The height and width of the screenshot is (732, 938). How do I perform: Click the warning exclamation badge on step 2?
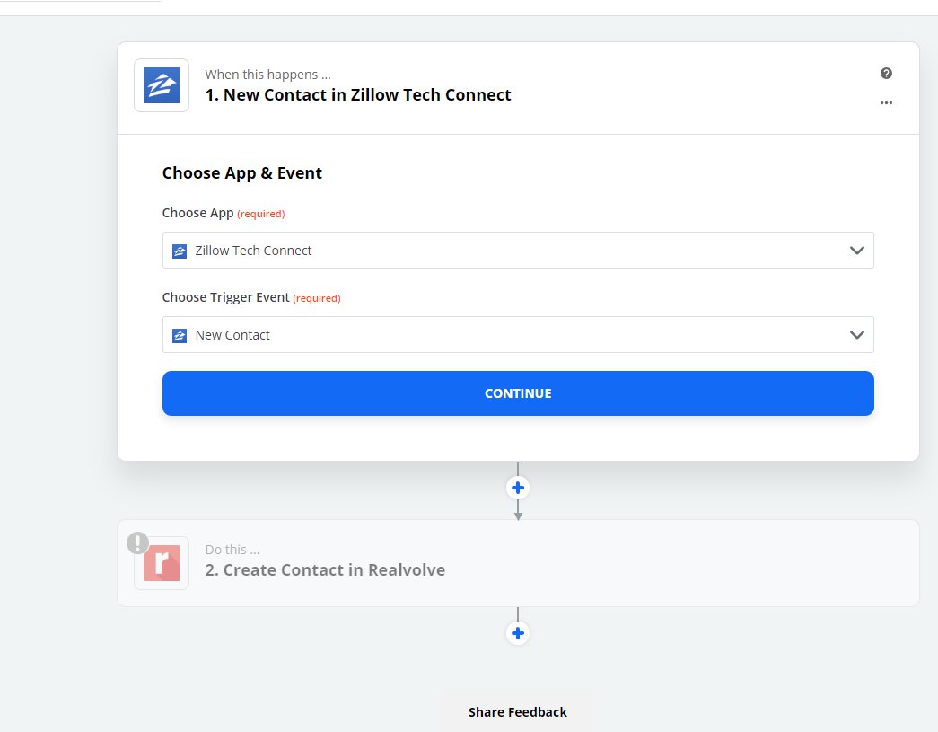click(137, 542)
